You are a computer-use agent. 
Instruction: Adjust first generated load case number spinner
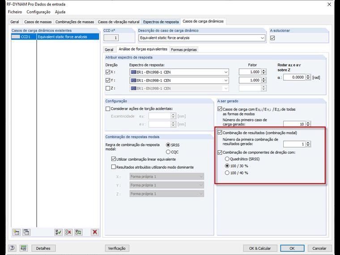(308, 124)
